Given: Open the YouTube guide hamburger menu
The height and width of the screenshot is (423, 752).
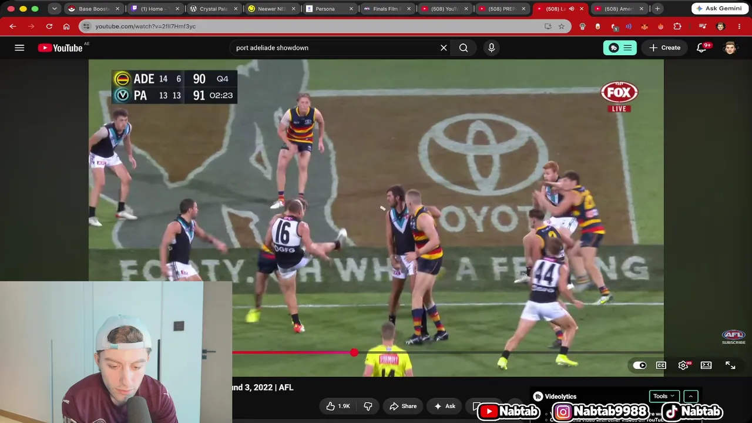Looking at the screenshot, I should (19, 48).
